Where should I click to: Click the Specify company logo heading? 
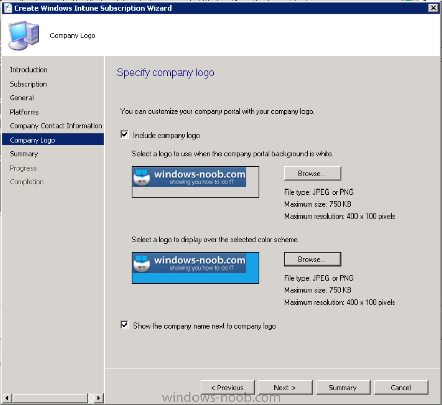tap(165, 73)
